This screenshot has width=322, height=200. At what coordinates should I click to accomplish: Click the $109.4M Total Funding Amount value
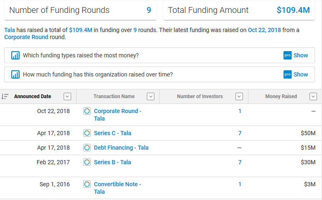(293, 10)
